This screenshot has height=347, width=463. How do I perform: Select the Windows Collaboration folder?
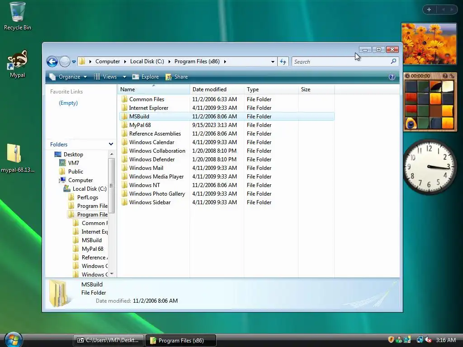click(157, 151)
